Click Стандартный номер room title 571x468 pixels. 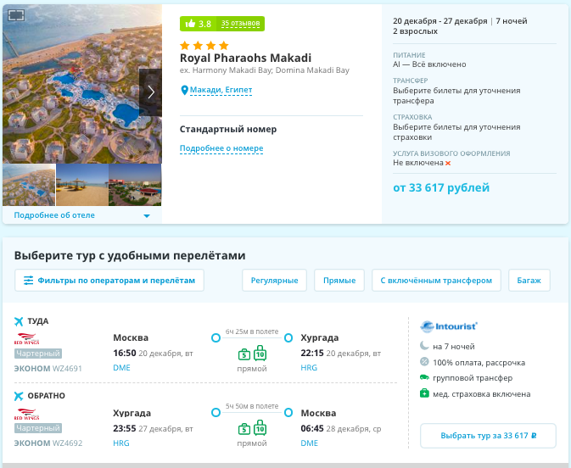[x=228, y=129]
